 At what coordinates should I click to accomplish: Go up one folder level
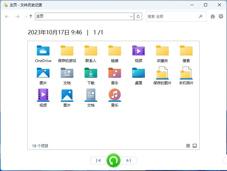pyautogui.click(x=31, y=16)
